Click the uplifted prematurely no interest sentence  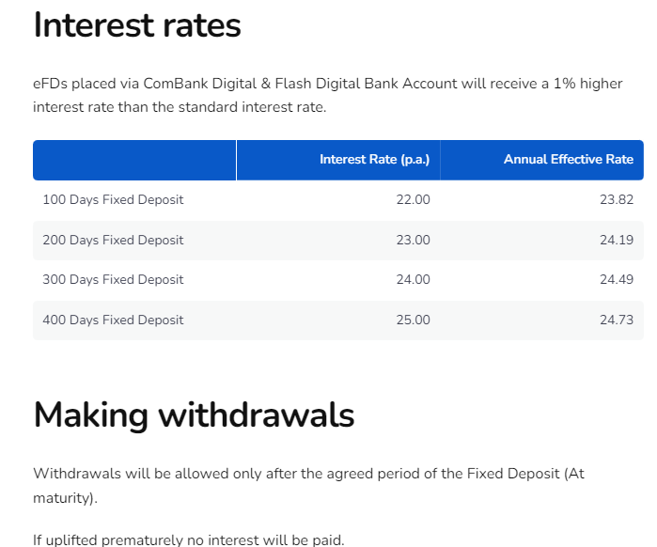pyautogui.click(x=189, y=539)
